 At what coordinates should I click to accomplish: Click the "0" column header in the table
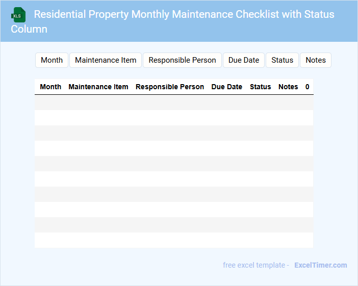coord(308,87)
